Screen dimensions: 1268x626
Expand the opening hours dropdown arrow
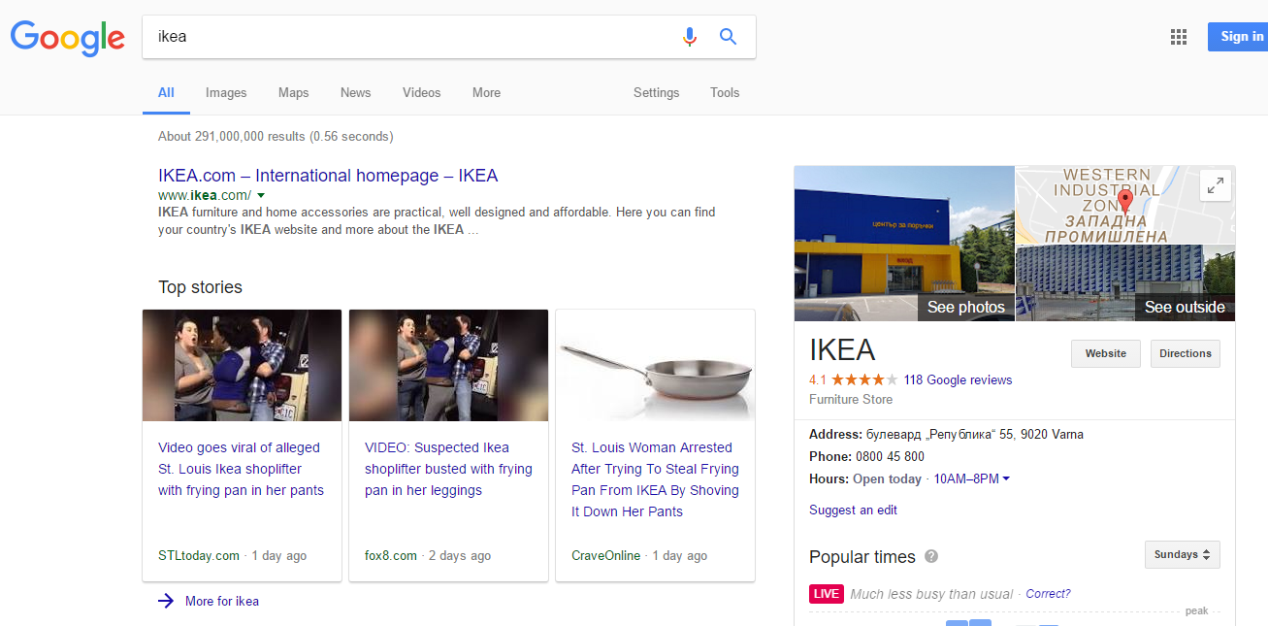pyautogui.click(x=1006, y=478)
